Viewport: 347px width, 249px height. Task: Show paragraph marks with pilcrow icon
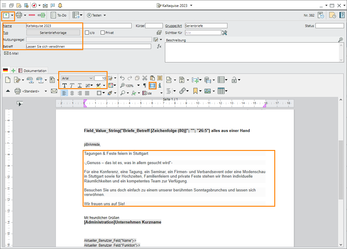[145, 85]
